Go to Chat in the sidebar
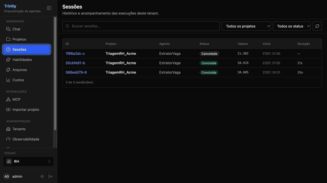The height and width of the screenshot is (183, 327). [x=27, y=29]
